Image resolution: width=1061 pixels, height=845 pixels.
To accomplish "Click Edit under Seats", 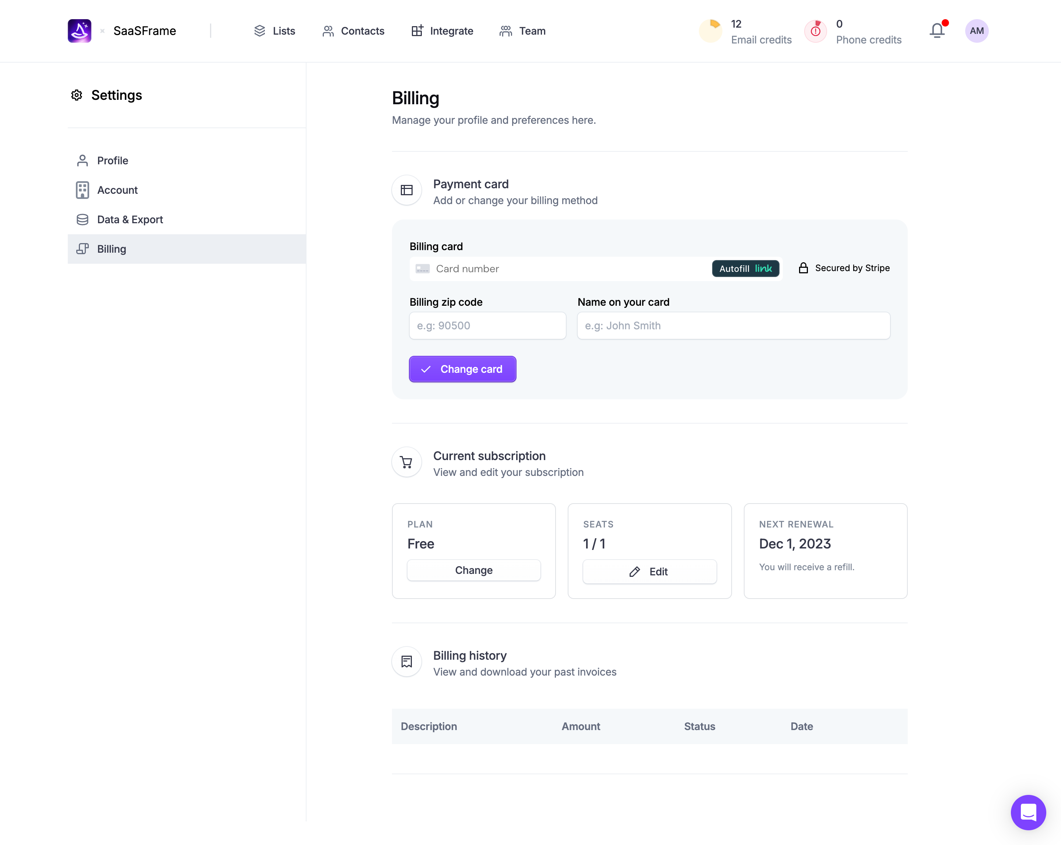I will click(649, 572).
